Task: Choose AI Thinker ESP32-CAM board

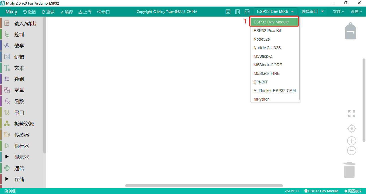Action: 275,91
